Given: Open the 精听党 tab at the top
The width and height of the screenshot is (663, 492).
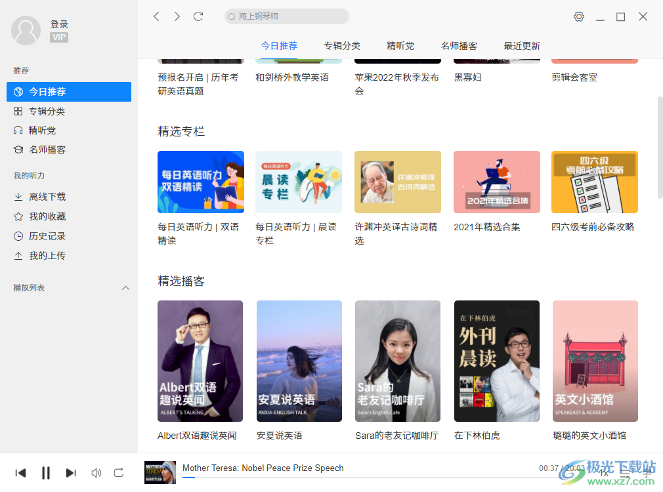Looking at the screenshot, I should pyautogui.click(x=399, y=46).
